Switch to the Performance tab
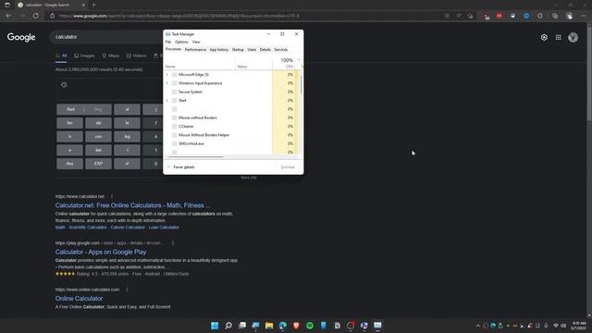Image resolution: width=592 pixels, height=333 pixels. 195,49
